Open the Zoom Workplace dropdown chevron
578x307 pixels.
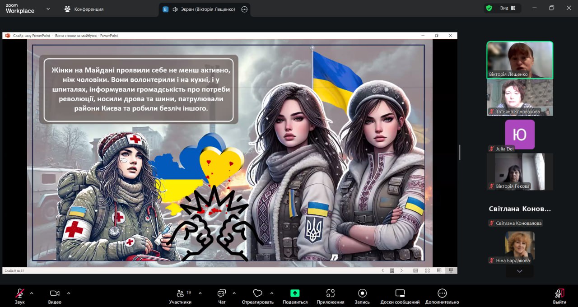[x=48, y=9]
